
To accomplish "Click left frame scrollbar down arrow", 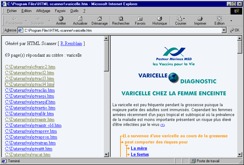I will tap(106, 155).
